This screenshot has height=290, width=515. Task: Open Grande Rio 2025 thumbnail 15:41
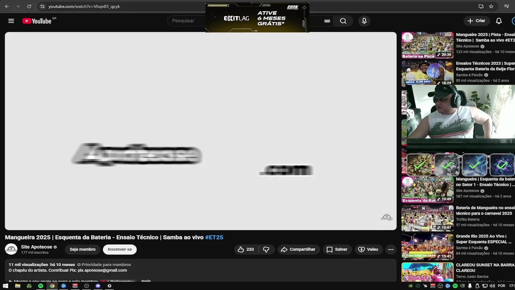click(x=427, y=247)
